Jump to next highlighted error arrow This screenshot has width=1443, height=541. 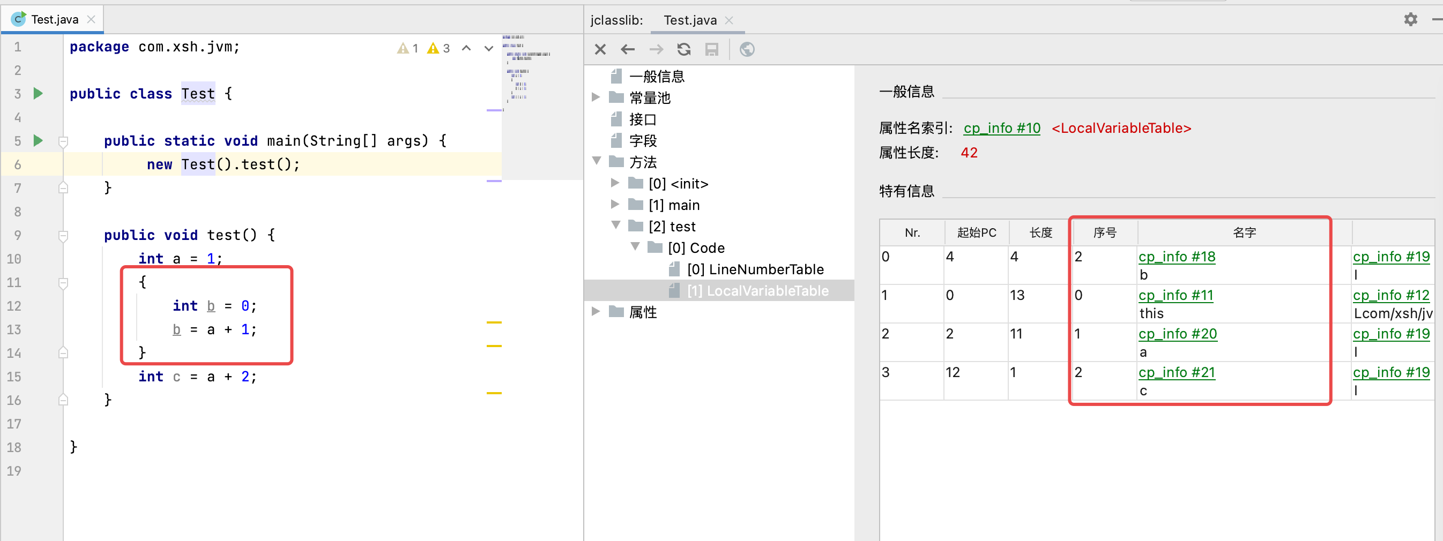[x=488, y=48]
